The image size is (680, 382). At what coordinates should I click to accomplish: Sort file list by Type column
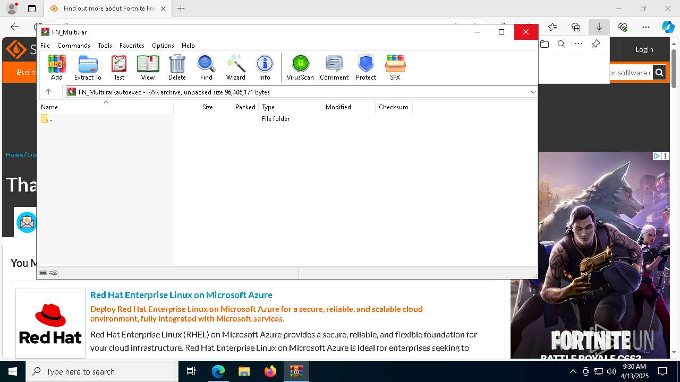click(x=291, y=107)
